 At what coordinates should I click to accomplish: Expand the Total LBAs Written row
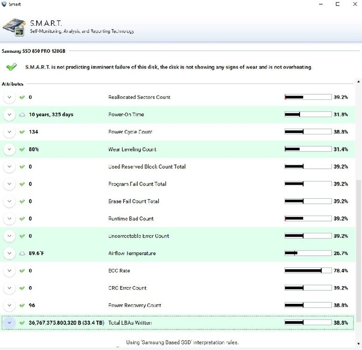point(9,323)
